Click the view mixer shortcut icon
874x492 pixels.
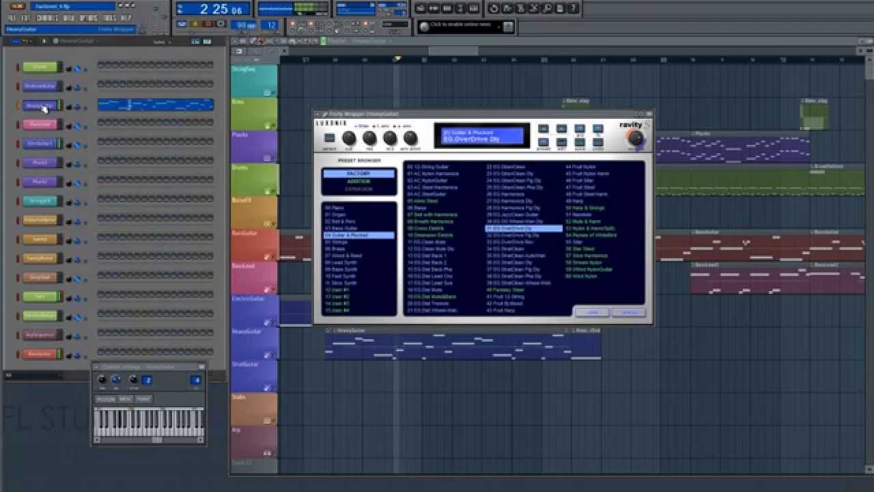473,8
